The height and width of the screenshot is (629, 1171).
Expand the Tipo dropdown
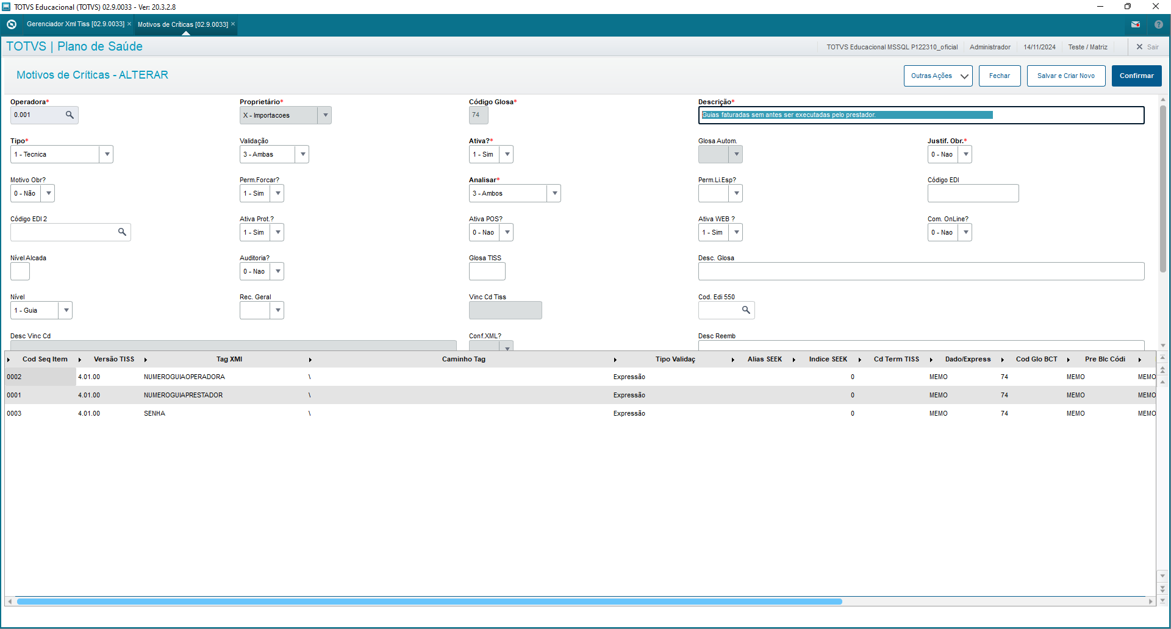pyautogui.click(x=107, y=154)
